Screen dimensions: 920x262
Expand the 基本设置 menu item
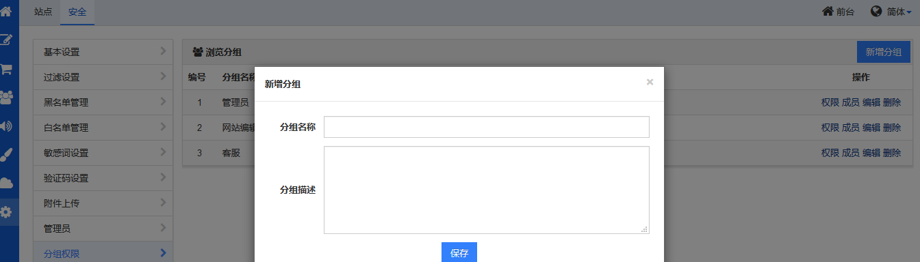click(x=103, y=52)
